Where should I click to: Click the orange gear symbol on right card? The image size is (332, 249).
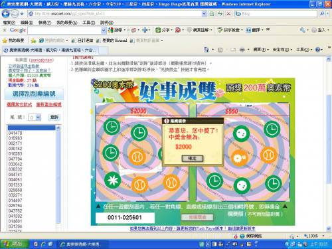pos(239,158)
